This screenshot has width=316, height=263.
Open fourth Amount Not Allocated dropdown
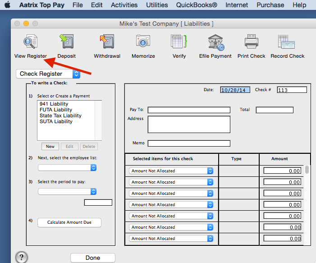(x=171, y=205)
